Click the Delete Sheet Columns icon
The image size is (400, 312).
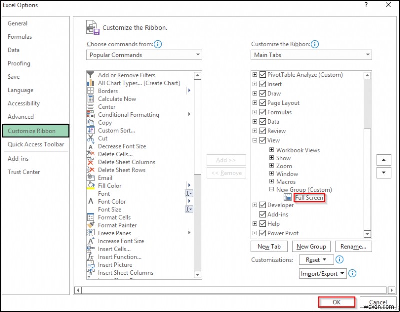click(x=91, y=162)
